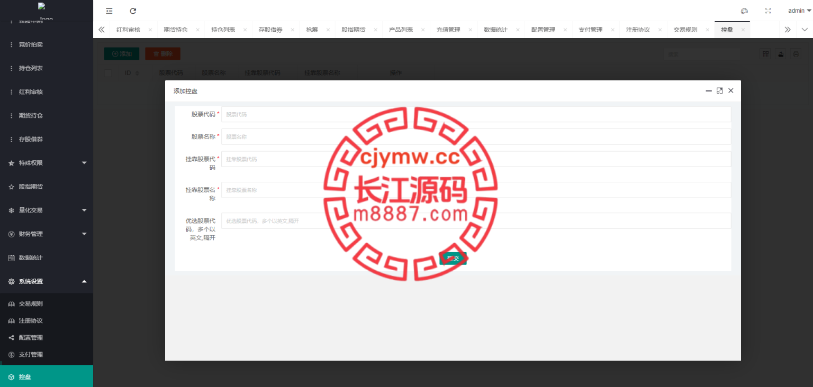Screen dimensions: 813x387
Task: Expand the 财务管理 sidebar menu
Action: click(47, 234)
